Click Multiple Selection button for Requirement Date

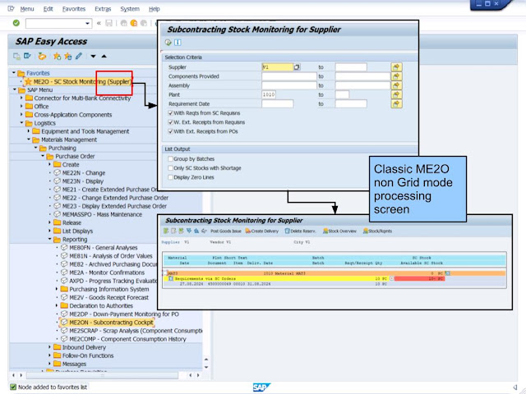point(396,104)
